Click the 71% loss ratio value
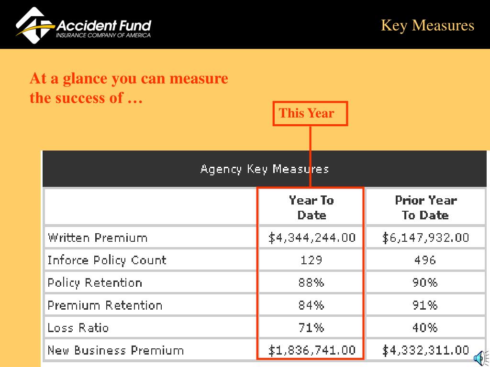Screen dimensions: 490x367 311,328
